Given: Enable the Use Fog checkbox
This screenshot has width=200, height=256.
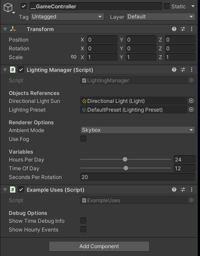Looking at the screenshot, I should pos(83,139).
